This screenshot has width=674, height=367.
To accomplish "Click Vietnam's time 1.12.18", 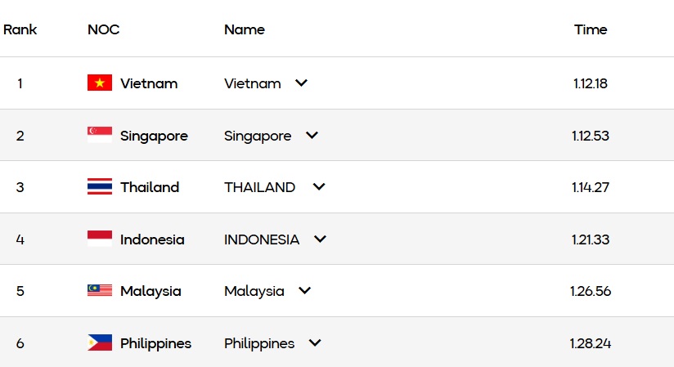I will pos(591,83).
